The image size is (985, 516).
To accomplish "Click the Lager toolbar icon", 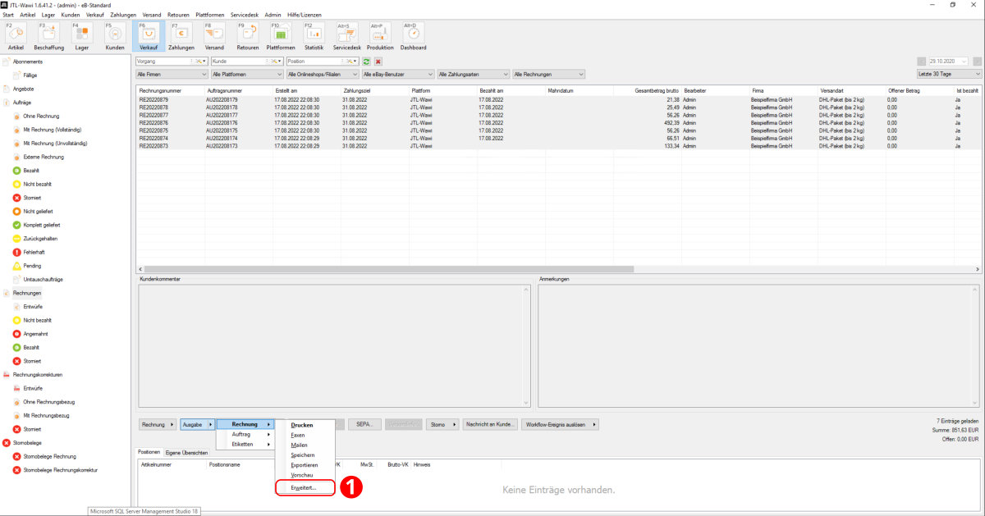I will 82,35.
